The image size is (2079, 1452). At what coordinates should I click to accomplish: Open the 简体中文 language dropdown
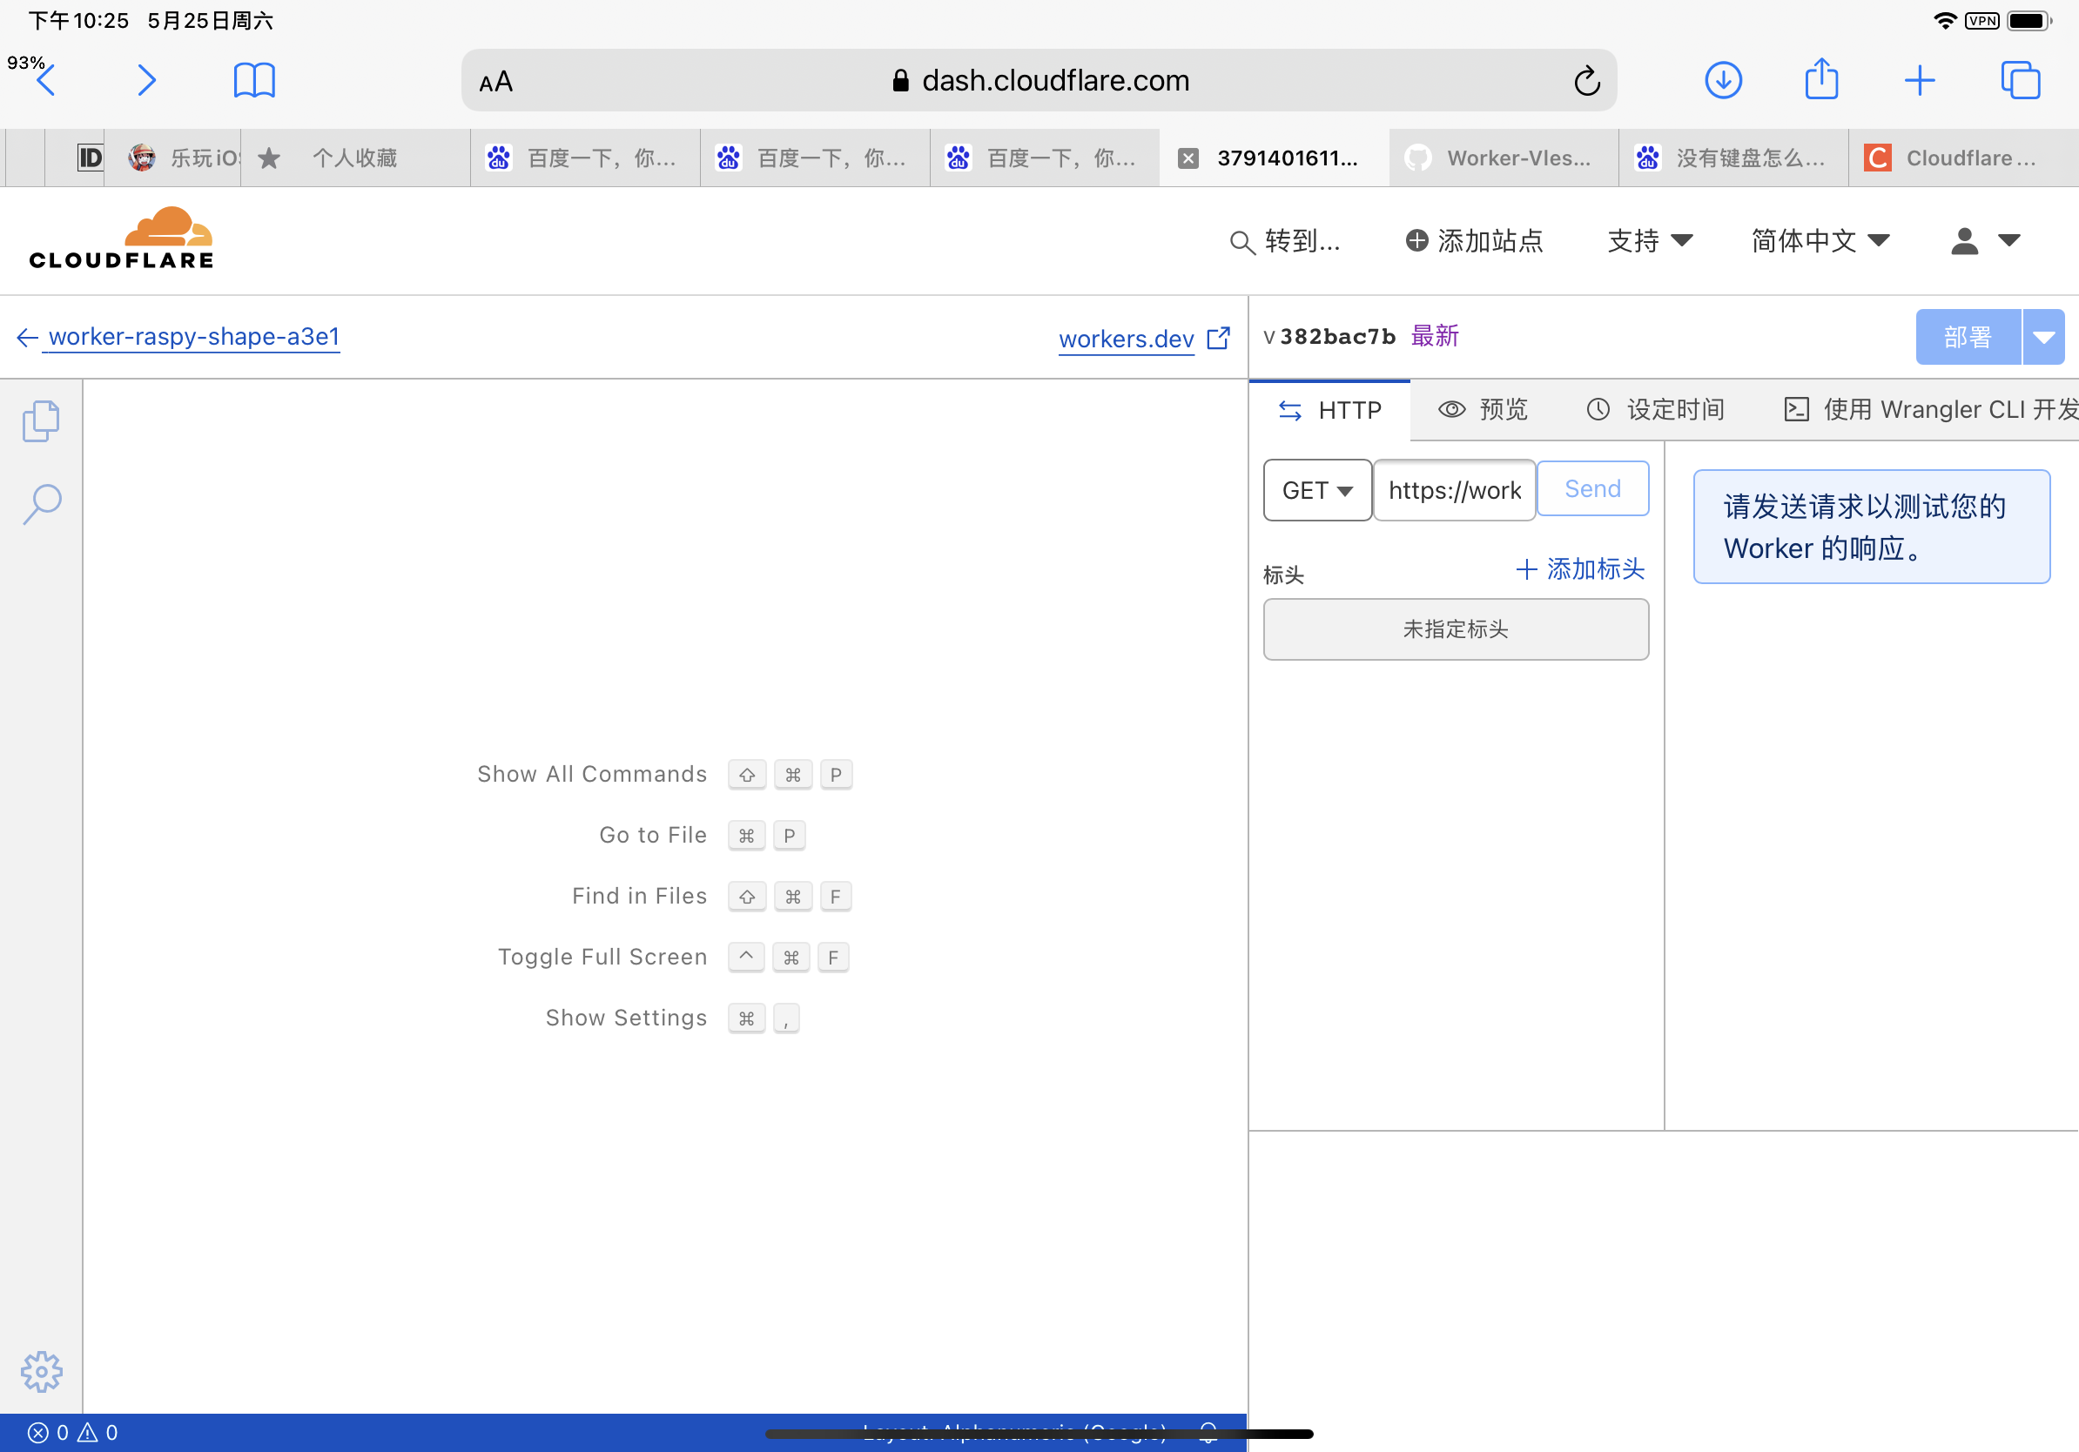click(1820, 241)
